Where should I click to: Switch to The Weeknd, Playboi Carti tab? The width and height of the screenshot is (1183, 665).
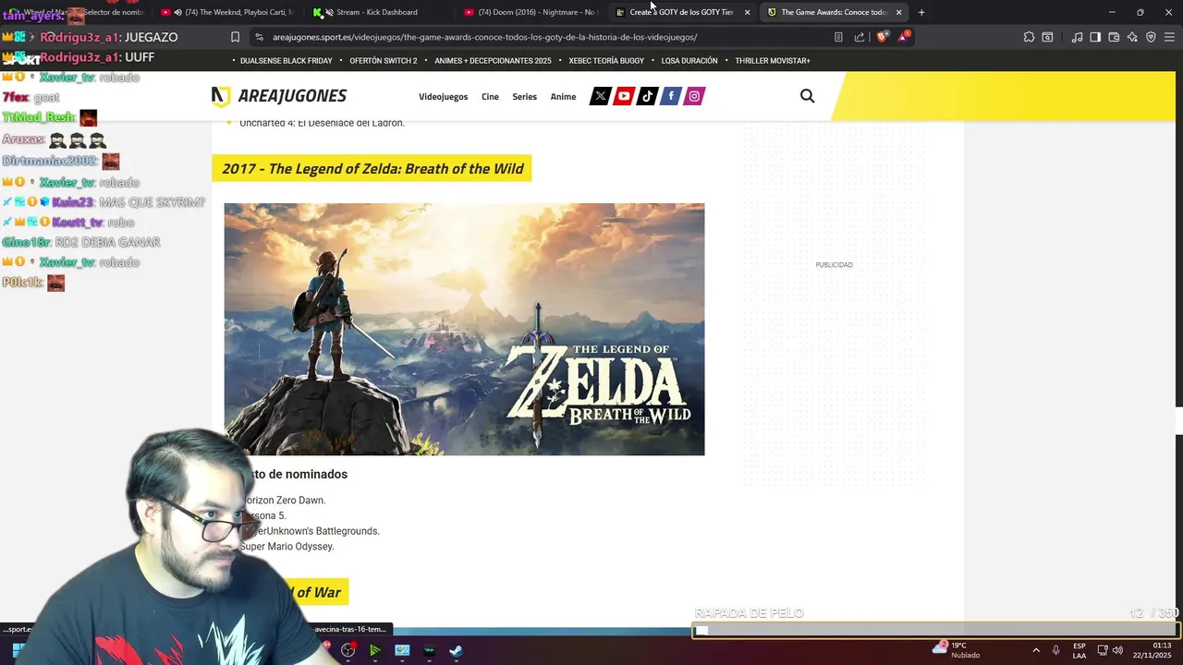(x=229, y=12)
